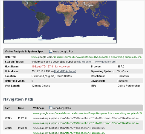Open the gray WsCollections.asp?ID=20 link at 11:23:47
Viewport: 145px width, 134px height.
(x=69, y=128)
